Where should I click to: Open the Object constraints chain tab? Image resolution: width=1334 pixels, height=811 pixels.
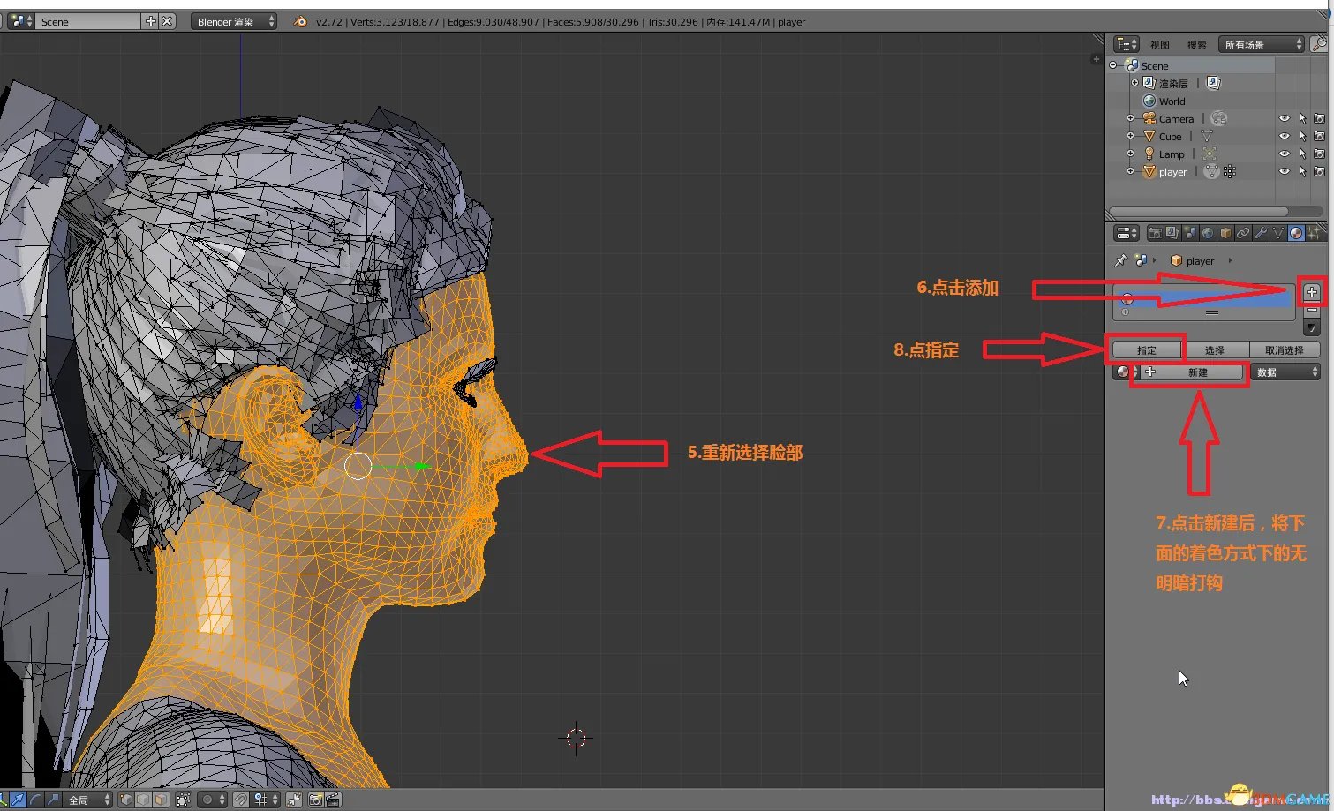pyautogui.click(x=1243, y=234)
